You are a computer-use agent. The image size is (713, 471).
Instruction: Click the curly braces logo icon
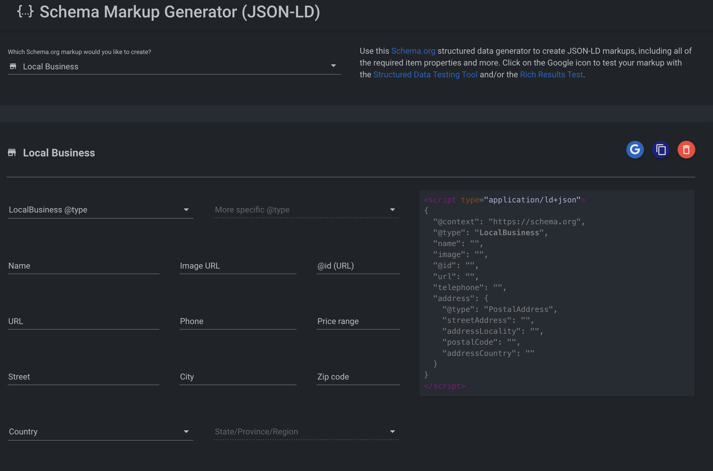point(25,12)
